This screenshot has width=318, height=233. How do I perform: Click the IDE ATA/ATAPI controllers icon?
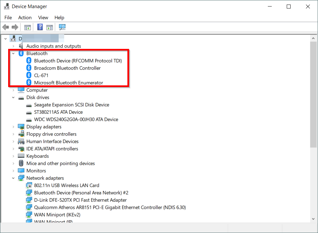21,149
